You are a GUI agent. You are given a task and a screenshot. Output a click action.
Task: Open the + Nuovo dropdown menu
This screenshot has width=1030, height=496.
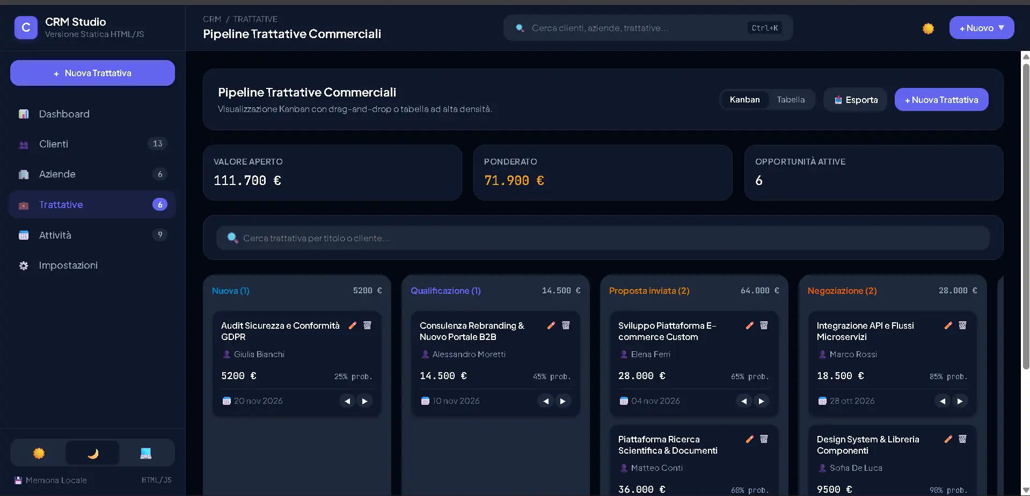coord(981,28)
